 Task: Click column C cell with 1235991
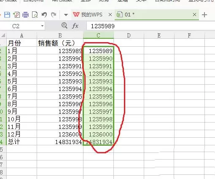98,66
